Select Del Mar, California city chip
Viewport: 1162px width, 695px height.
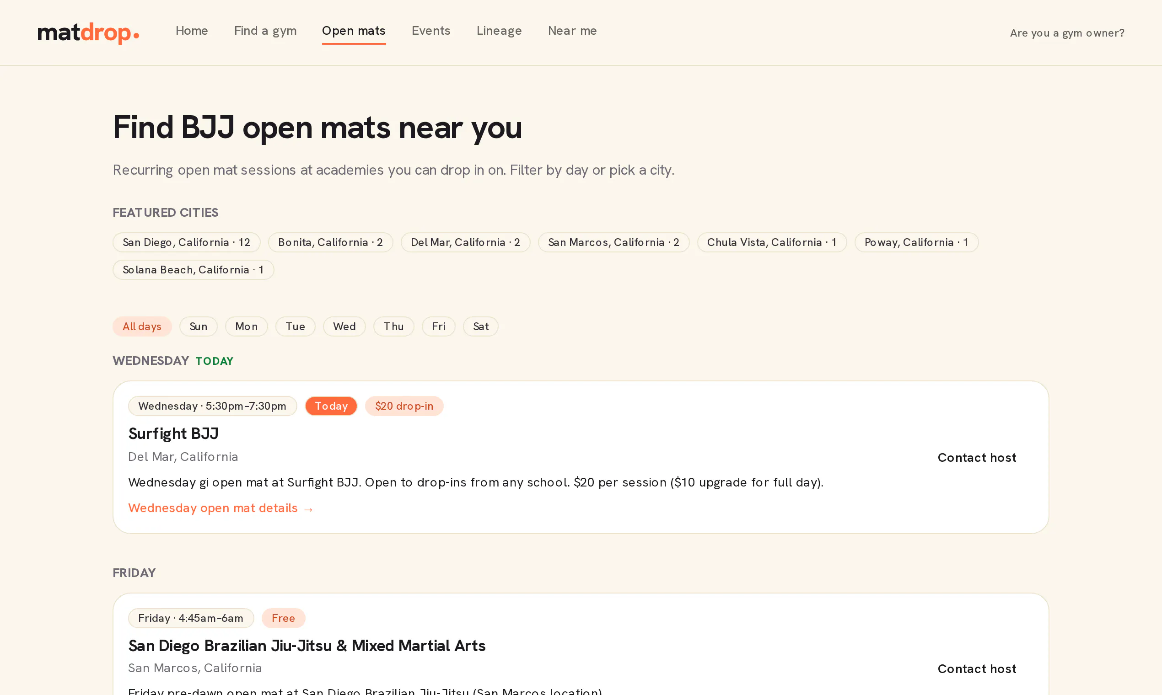(465, 242)
